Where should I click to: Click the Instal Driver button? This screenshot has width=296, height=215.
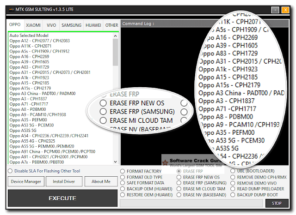64,181
